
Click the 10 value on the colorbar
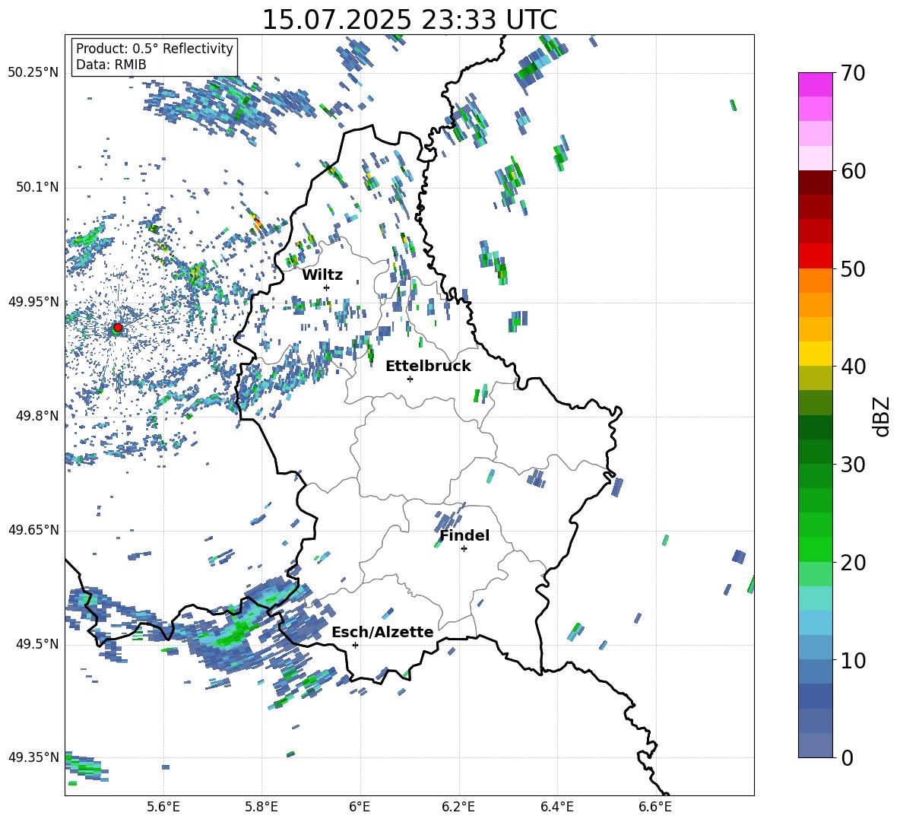click(x=853, y=660)
